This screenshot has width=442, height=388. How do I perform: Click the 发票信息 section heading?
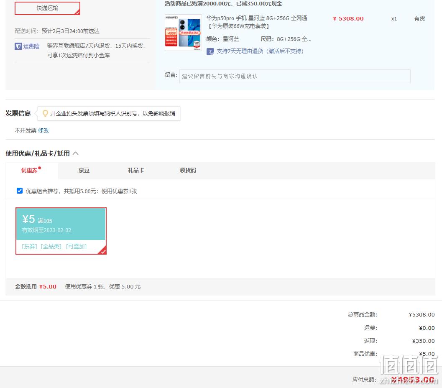pos(18,113)
